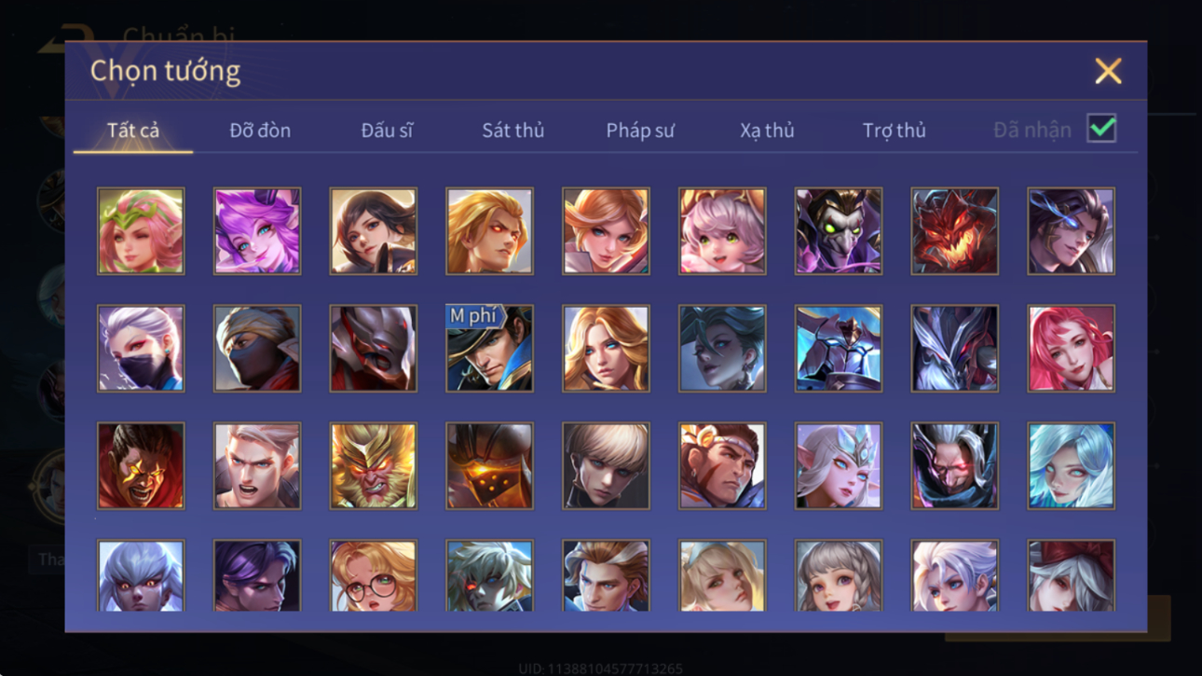Select the "Đấu sĩ" tab
Image resolution: width=1202 pixels, height=676 pixels.
click(x=387, y=131)
